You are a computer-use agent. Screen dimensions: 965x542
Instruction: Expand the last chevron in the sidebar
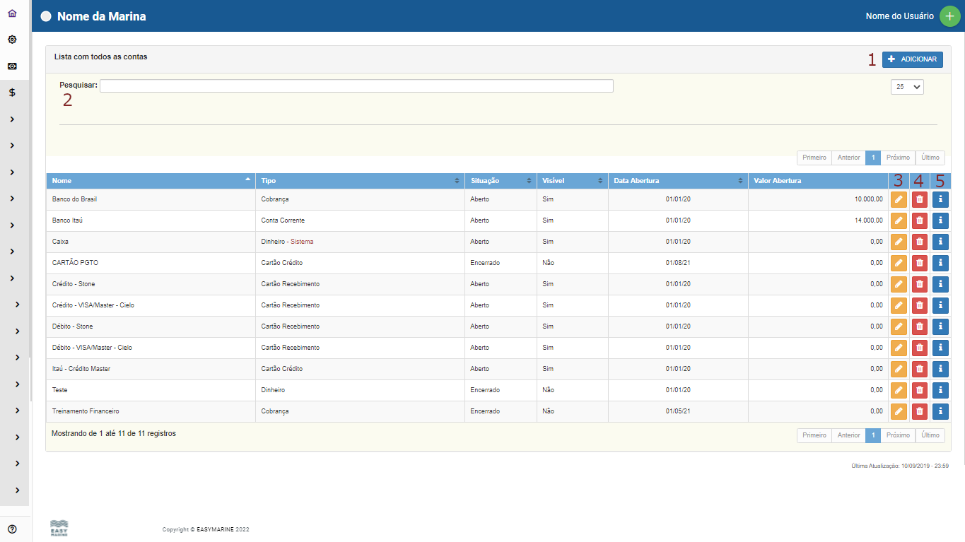(x=16, y=490)
